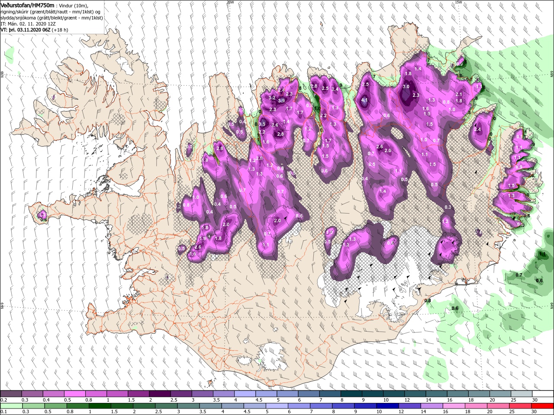
Task: Click the 3.0 snowfall value in the northeast
Action: 406,86
